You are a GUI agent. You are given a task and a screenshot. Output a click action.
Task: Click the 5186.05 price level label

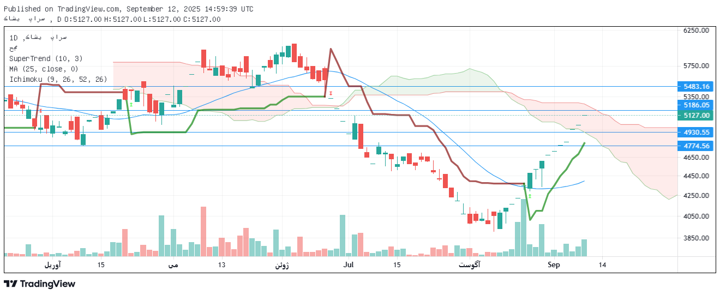click(x=696, y=105)
